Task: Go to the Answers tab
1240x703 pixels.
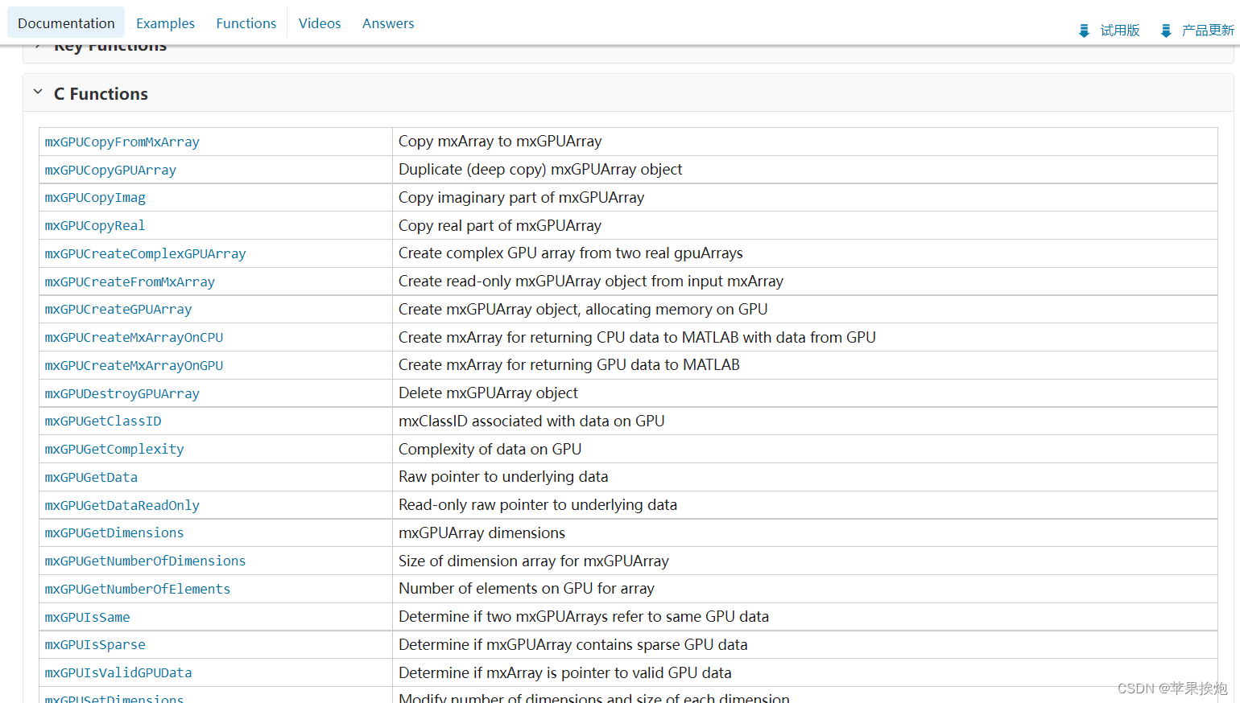Action: [388, 23]
